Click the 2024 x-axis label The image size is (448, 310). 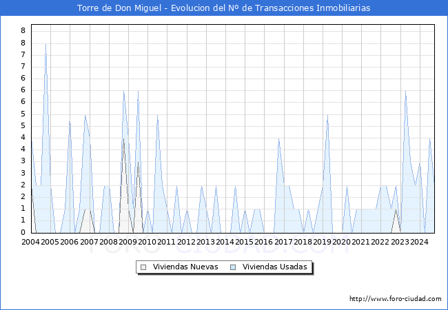pyautogui.click(x=419, y=242)
